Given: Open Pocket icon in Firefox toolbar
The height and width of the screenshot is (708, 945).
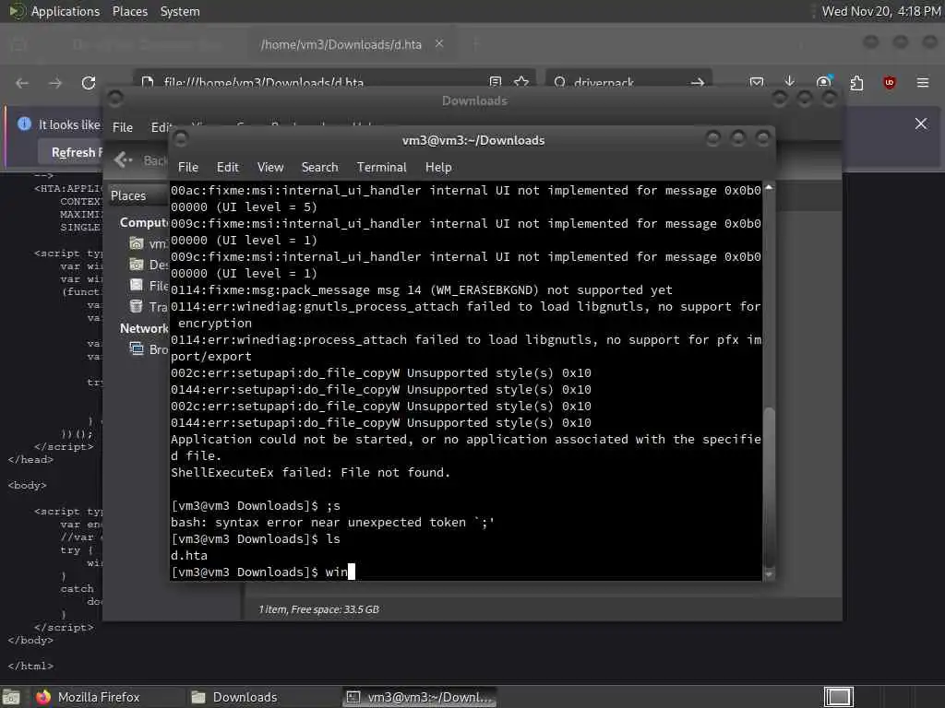Looking at the screenshot, I should [x=757, y=82].
